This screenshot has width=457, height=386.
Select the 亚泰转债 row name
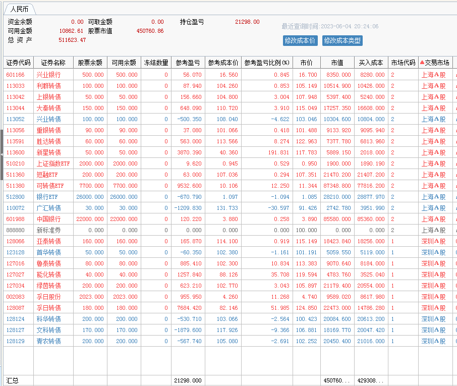click(48, 241)
